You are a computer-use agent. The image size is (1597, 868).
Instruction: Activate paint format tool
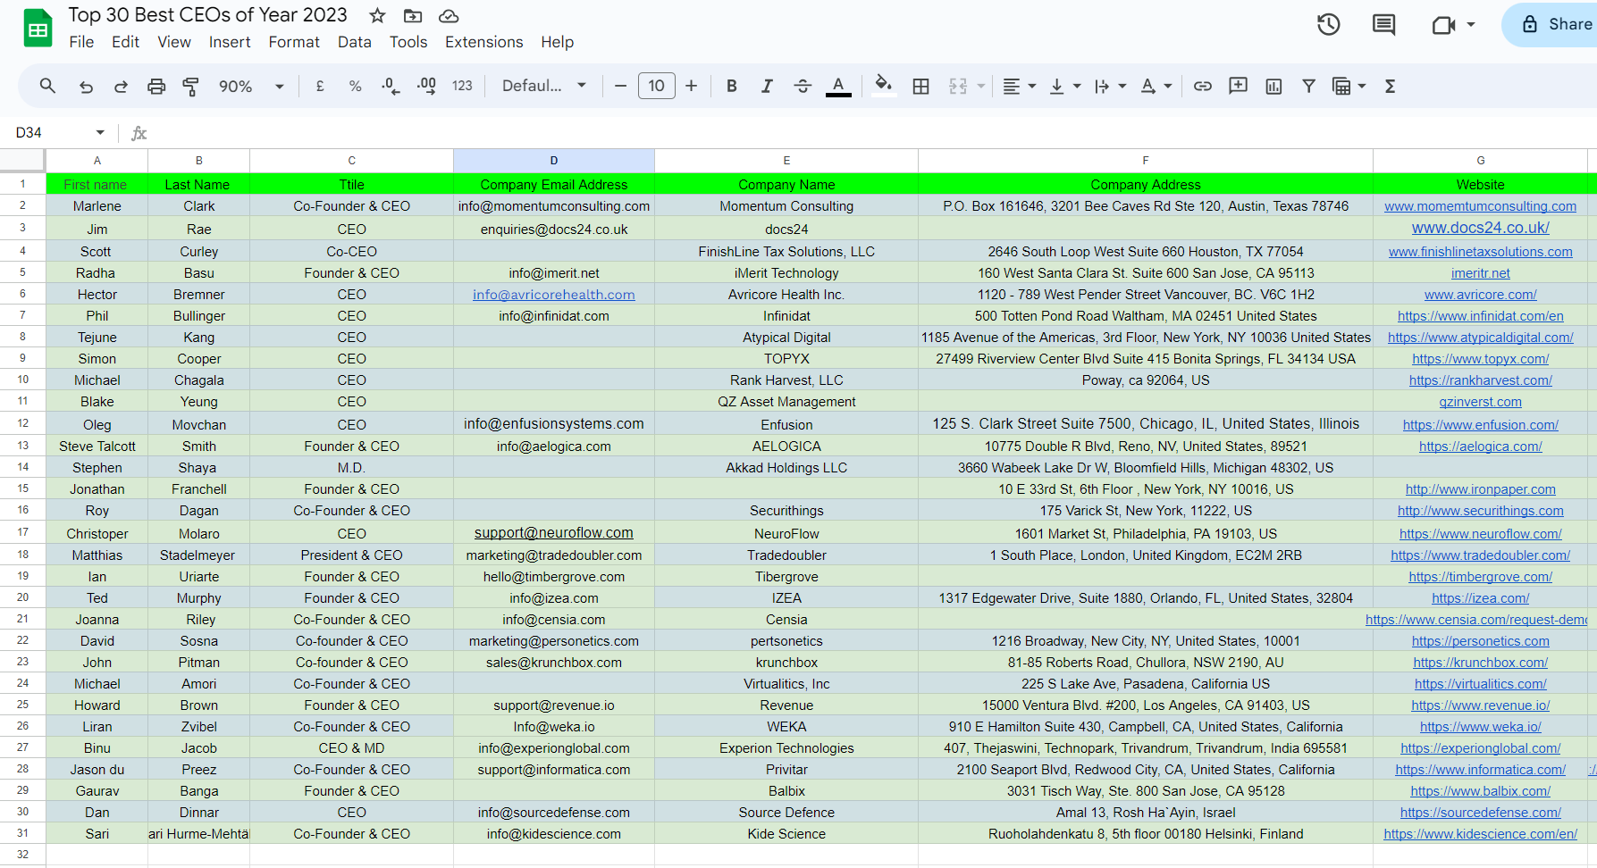pos(190,86)
